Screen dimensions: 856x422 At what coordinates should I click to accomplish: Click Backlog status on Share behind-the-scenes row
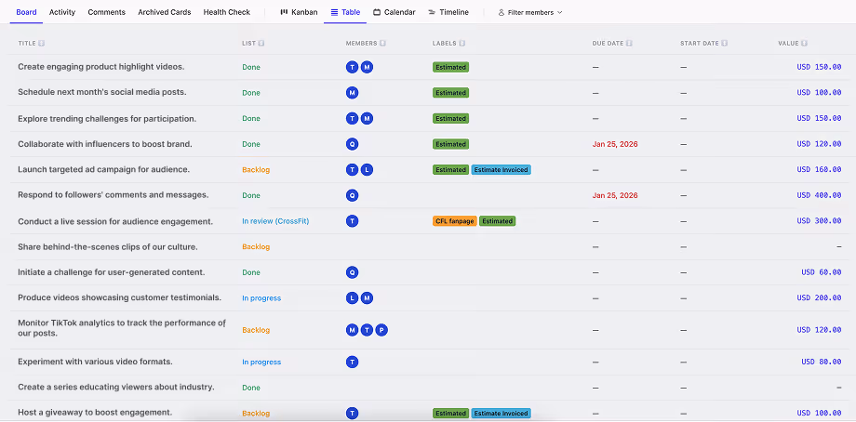[x=256, y=246]
